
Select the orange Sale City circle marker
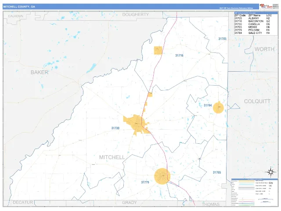coord(218,108)
